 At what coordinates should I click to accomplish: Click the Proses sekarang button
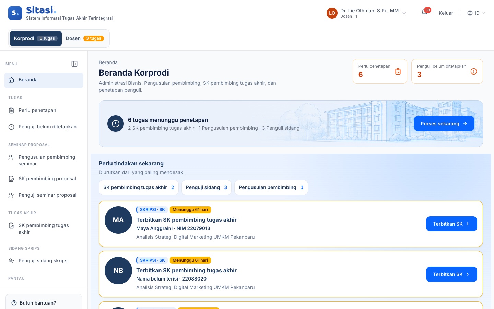tap(444, 124)
